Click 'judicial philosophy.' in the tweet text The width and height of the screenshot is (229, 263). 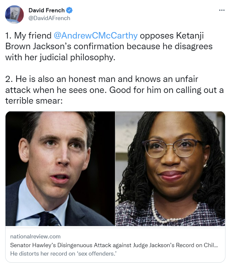click(x=78, y=57)
